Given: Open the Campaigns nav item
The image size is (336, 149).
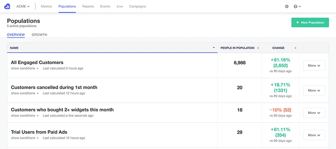Looking at the screenshot, I should click(x=137, y=6).
